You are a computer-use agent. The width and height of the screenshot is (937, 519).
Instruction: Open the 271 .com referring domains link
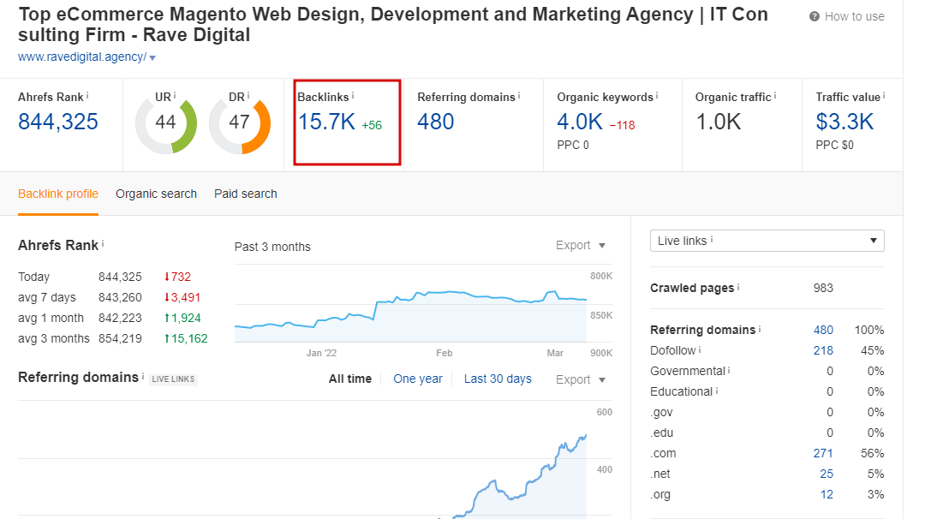point(822,453)
